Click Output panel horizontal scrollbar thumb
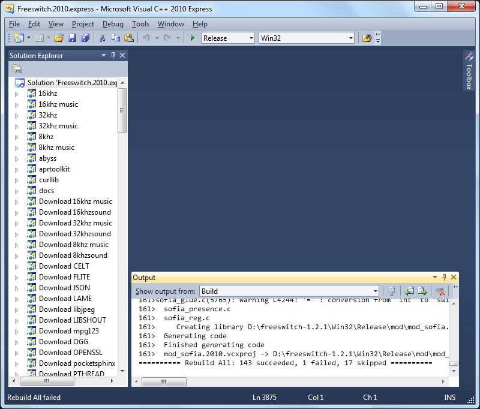 (x=164, y=381)
